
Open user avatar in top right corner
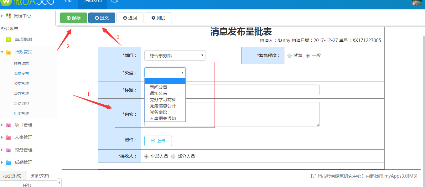pyautogui.click(x=416, y=3)
